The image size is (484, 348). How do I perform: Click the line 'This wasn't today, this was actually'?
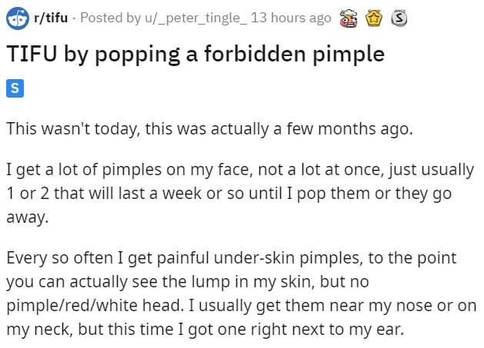pyautogui.click(x=209, y=128)
